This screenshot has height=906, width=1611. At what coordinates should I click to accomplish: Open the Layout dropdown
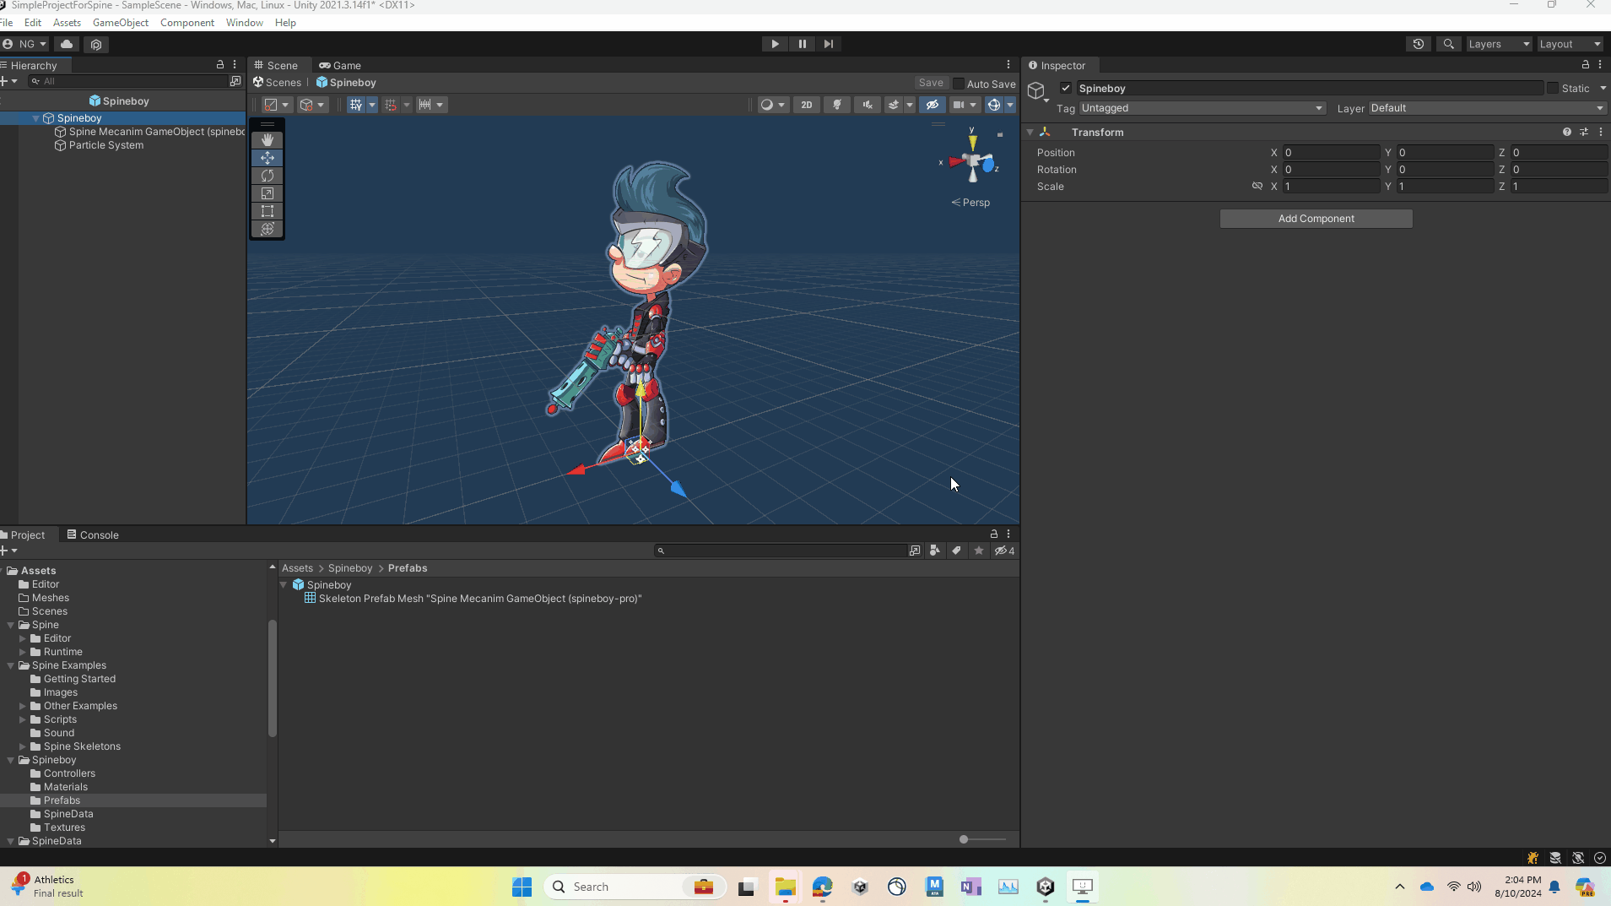point(1570,44)
